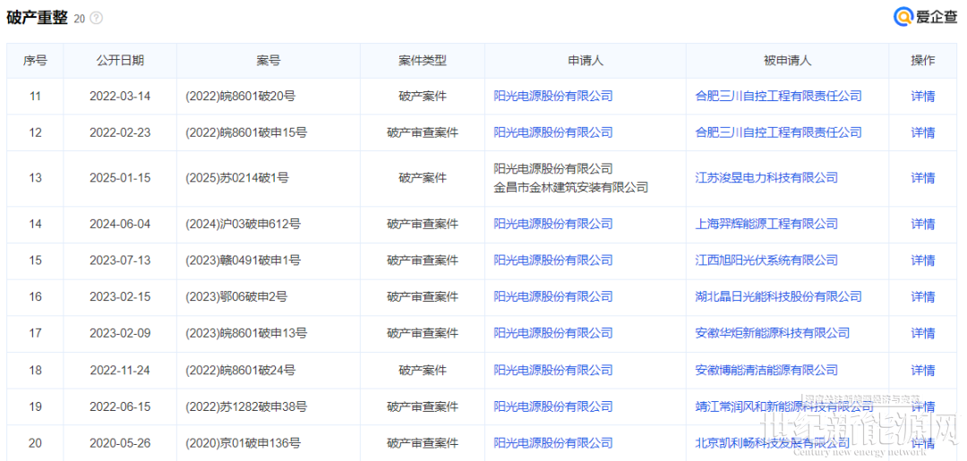Select case number (2023)鄂06破申2号

click(x=236, y=297)
